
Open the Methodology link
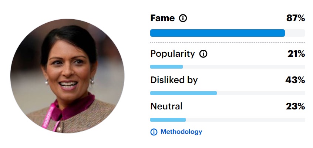tap(181, 132)
